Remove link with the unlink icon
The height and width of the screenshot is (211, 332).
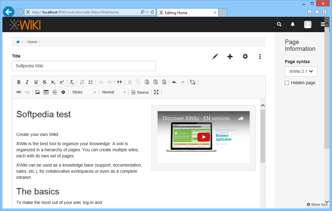[x=27, y=92]
